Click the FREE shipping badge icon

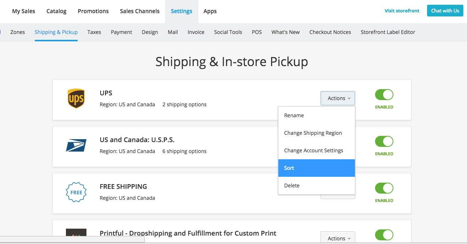(76, 192)
